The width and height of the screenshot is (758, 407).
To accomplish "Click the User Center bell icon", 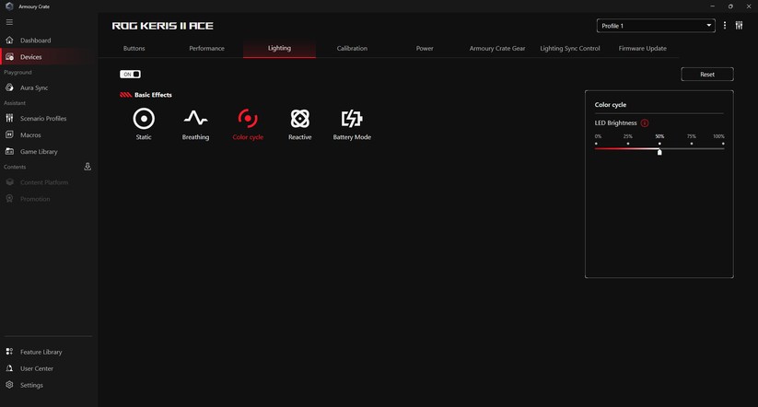I will pyautogui.click(x=9, y=368).
